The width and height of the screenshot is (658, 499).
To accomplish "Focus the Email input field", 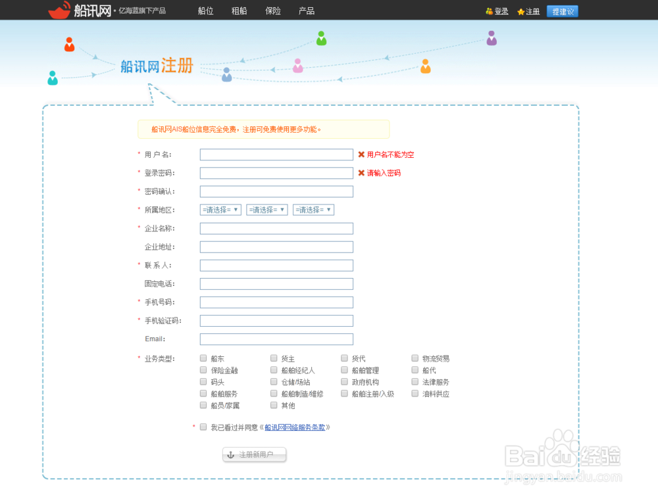I will click(x=276, y=339).
